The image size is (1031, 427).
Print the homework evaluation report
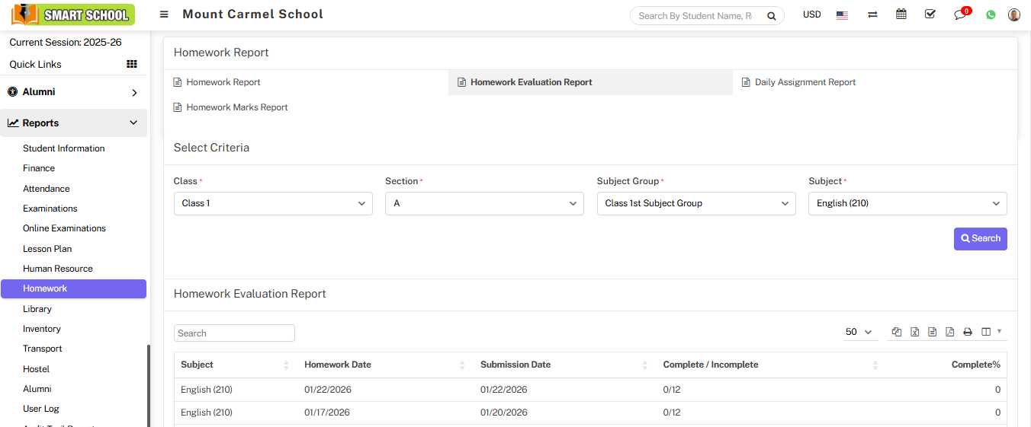(968, 332)
